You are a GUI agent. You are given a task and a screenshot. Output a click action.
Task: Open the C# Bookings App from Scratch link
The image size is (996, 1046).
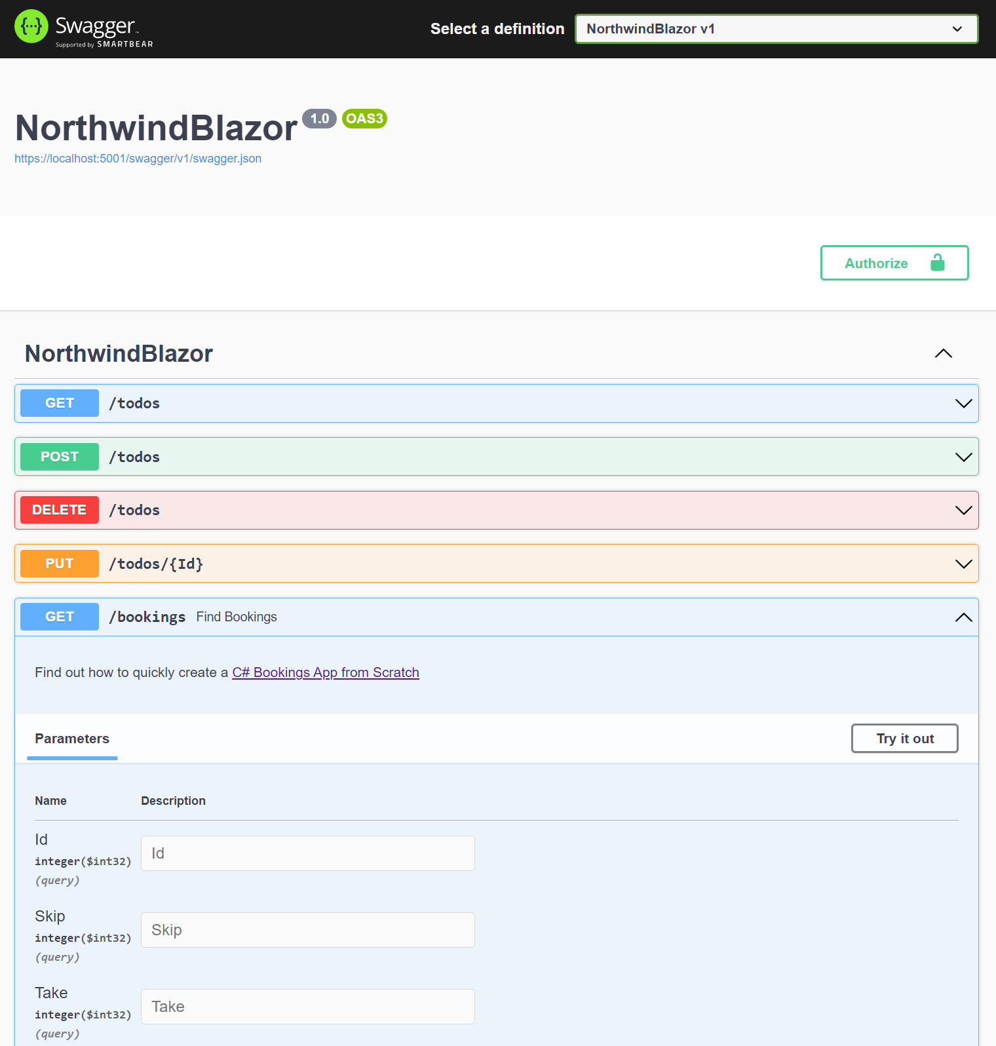click(x=326, y=672)
